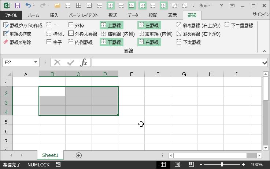Switch to Page Layout view icon
Screen dimensions: 270x169
(177, 164)
